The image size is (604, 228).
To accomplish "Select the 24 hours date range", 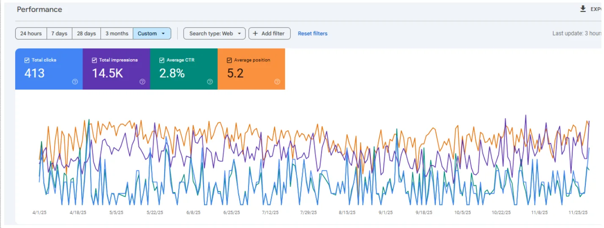I will 31,33.
